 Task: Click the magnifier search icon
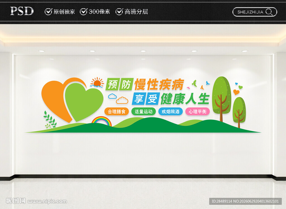(269, 12)
